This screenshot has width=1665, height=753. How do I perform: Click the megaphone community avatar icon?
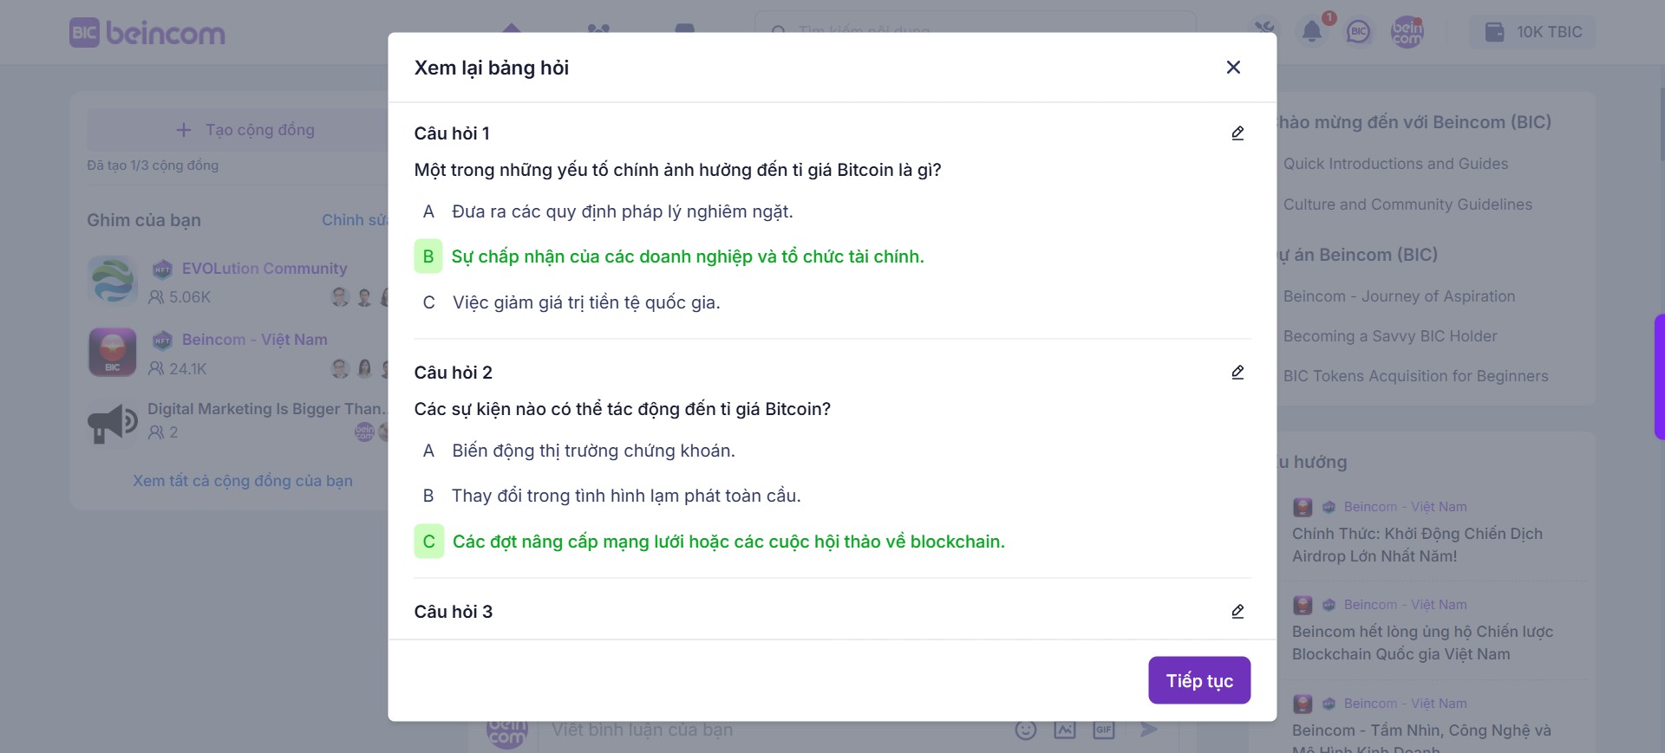(x=113, y=423)
